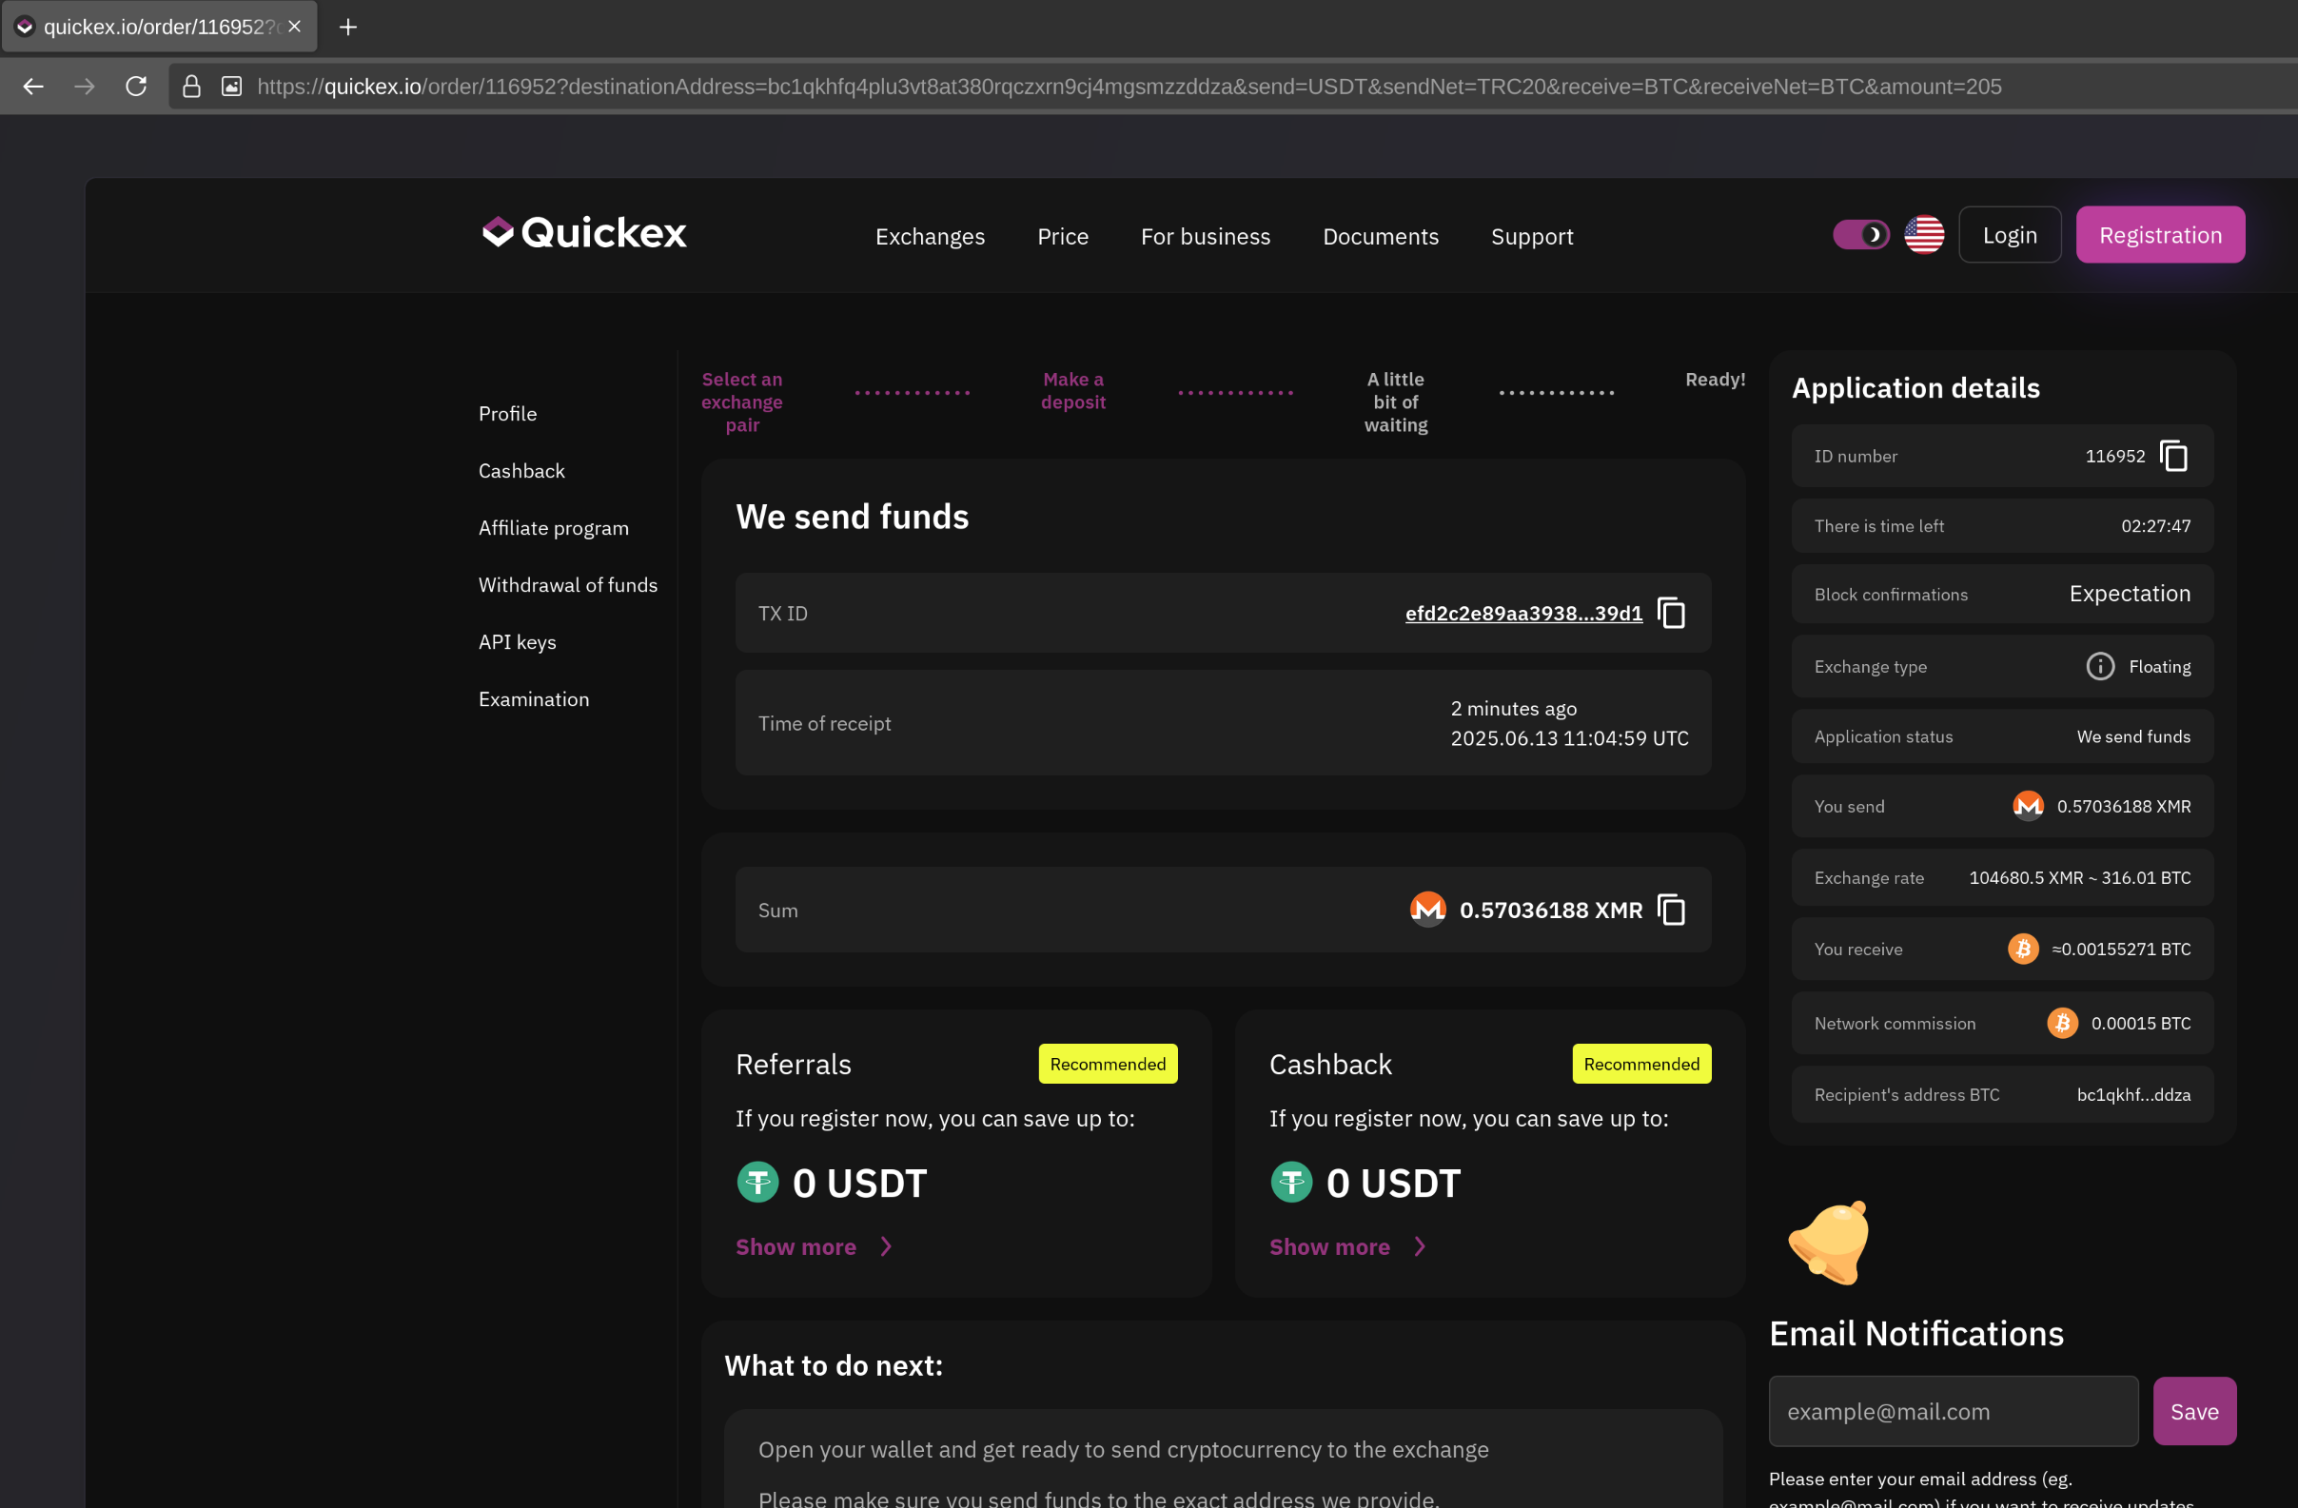Select Affiliate program in the sidebar
The height and width of the screenshot is (1508, 2298).
553,528
